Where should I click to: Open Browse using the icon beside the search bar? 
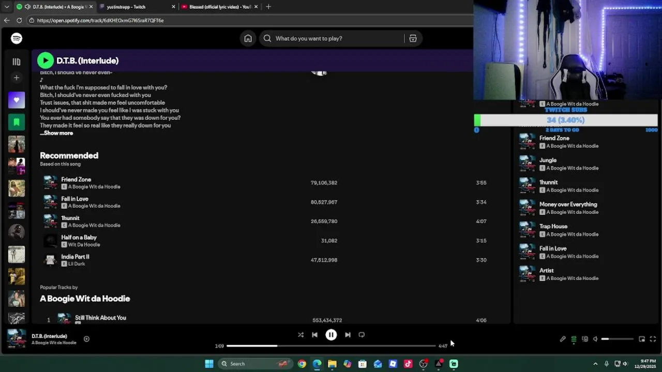(x=413, y=38)
